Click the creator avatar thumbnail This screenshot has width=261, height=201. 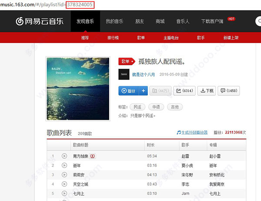tap(124, 74)
